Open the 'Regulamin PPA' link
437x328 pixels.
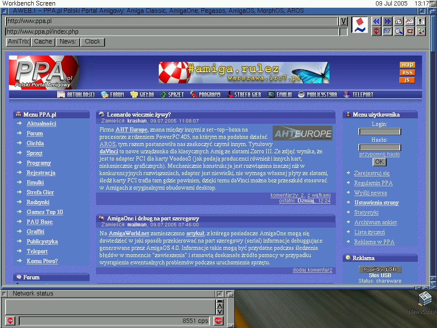[x=373, y=183]
